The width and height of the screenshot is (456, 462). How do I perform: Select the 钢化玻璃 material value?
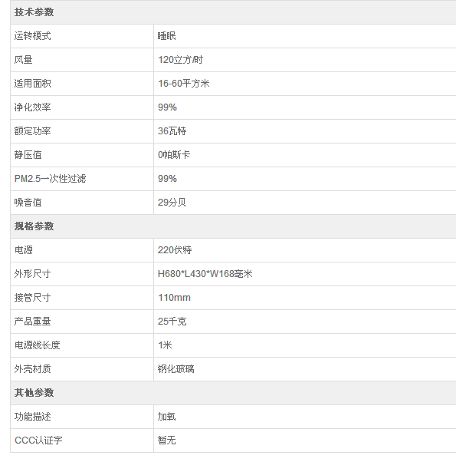click(x=176, y=369)
